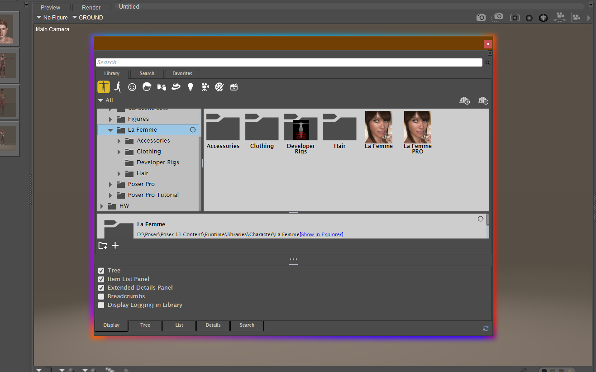
Task: Expand the Accessories tree folder
Action: pos(119,141)
